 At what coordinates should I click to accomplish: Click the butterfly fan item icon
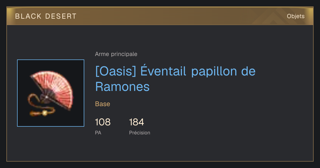pos(51,93)
